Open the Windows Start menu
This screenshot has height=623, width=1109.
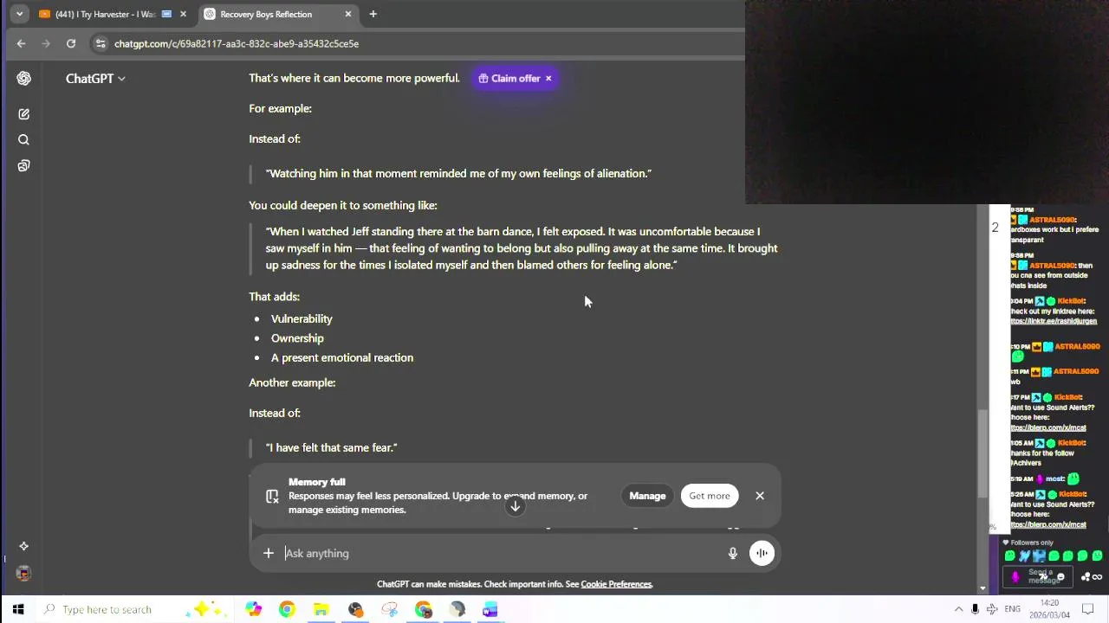pyautogui.click(x=18, y=610)
